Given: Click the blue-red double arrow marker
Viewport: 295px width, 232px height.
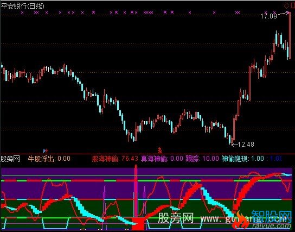Looking at the screenshot, I should click(46, 151).
